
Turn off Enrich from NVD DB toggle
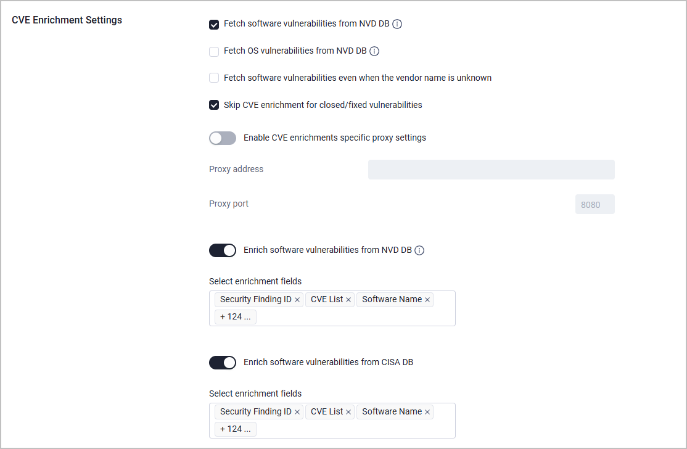pos(223,250)
